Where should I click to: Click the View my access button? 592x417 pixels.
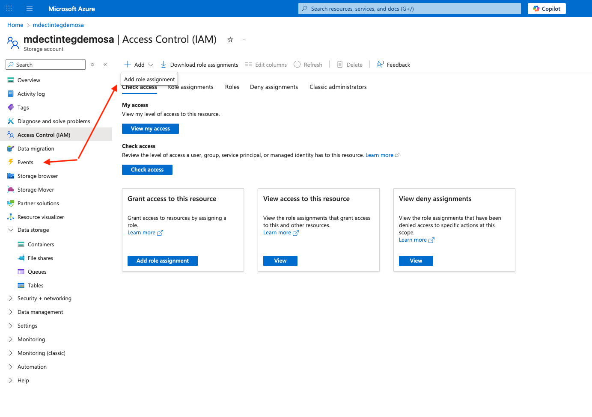coord(150,129)
